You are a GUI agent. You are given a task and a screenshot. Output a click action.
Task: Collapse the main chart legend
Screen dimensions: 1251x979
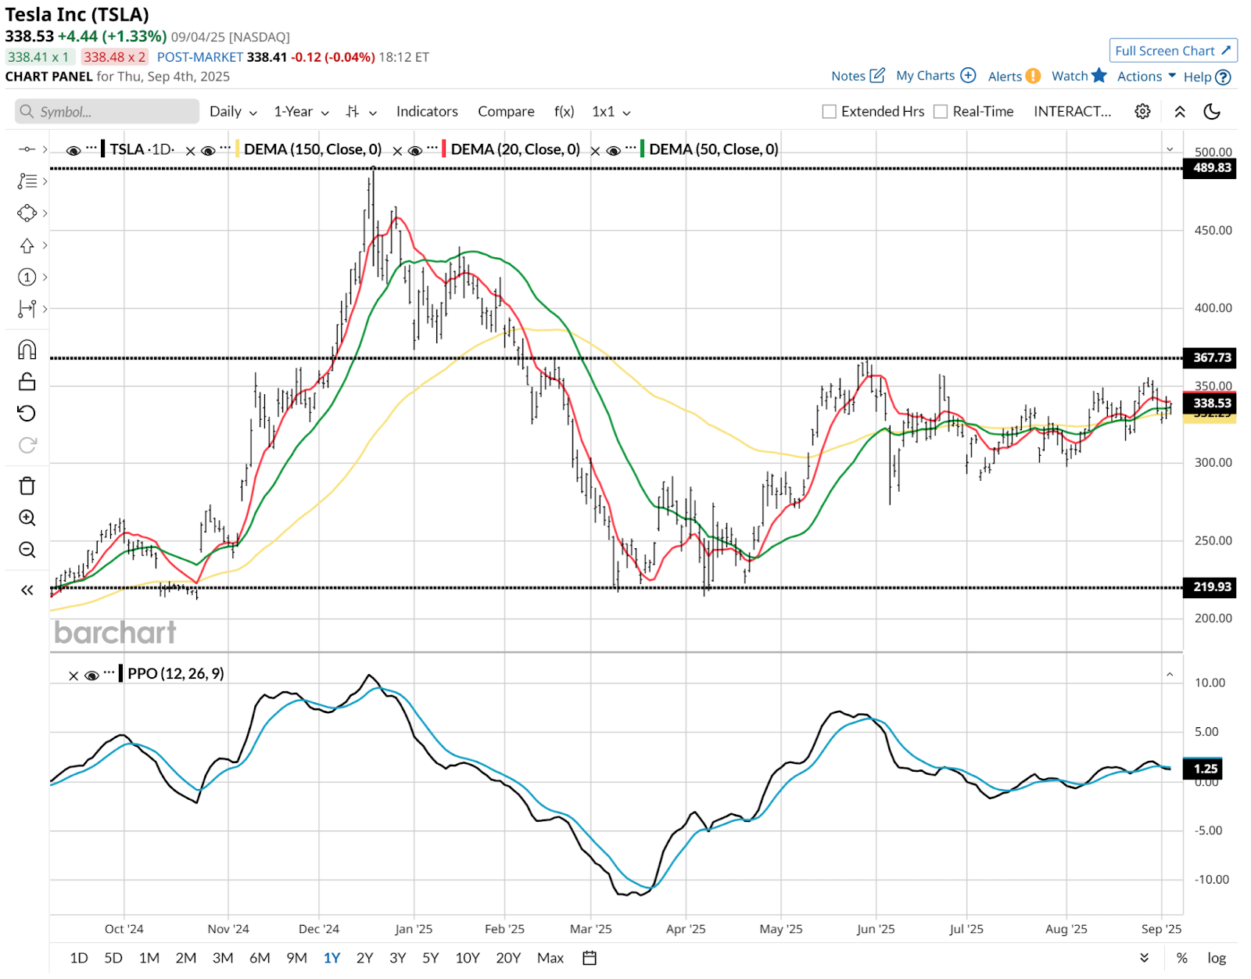point(1170,149)
